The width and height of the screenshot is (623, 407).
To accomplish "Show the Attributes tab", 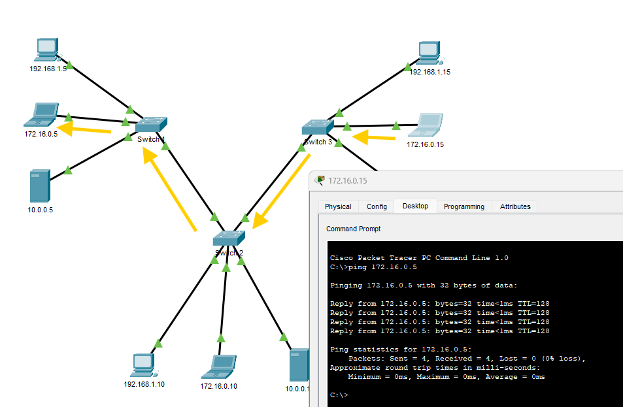I will (x=515, y=206).
